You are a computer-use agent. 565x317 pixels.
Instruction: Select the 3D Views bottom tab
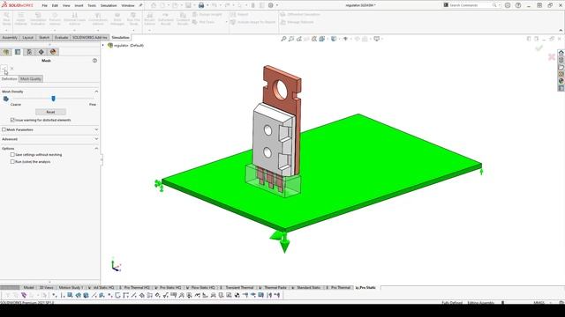46,288
